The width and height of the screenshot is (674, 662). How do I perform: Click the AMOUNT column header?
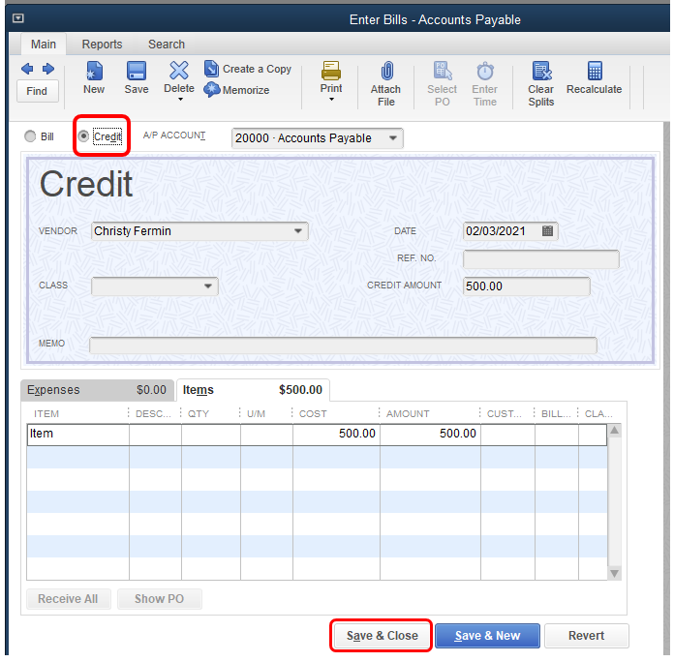click(x=408, y=413)
